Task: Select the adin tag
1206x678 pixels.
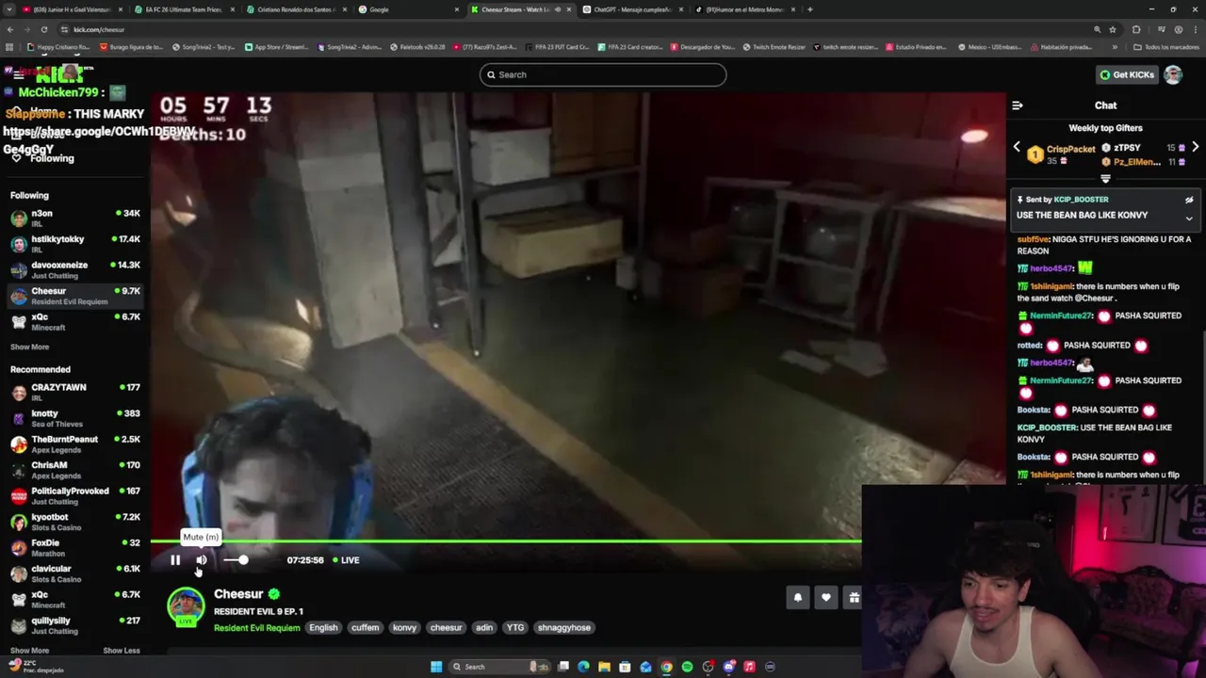Action: point(484,628)
